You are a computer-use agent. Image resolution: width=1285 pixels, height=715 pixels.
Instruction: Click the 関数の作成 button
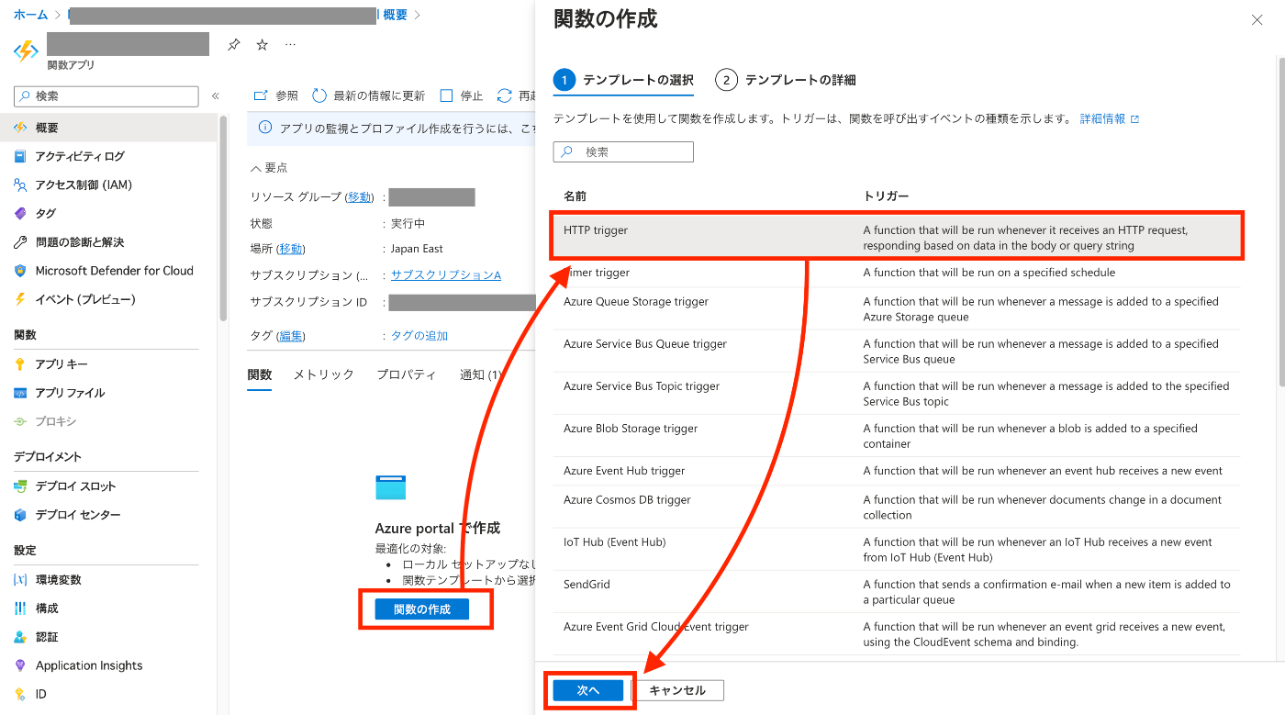422,609
